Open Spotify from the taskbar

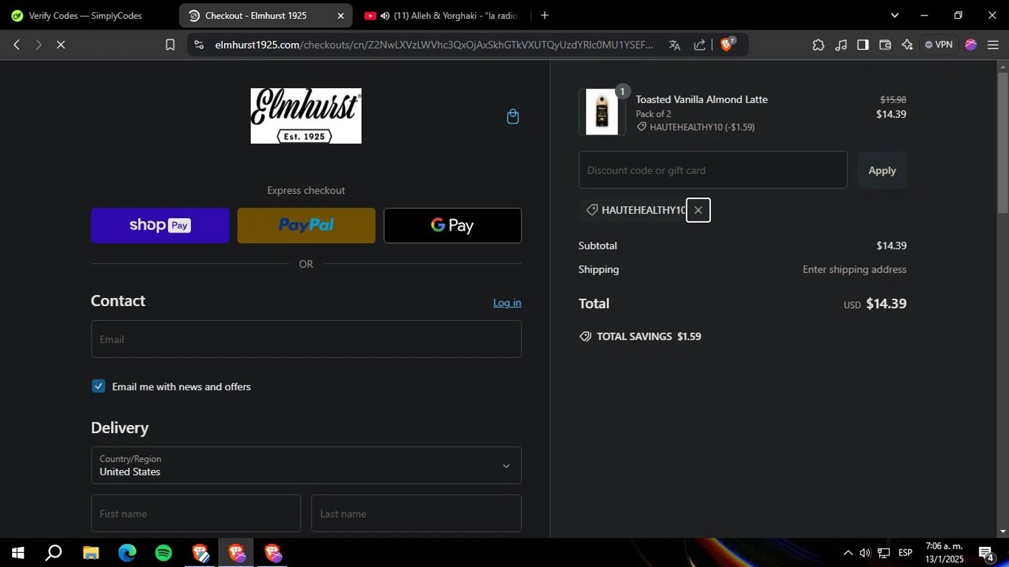[163, 553]
